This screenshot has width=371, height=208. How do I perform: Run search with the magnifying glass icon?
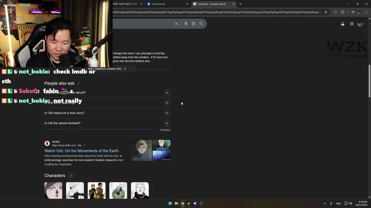tap(201, 24)
